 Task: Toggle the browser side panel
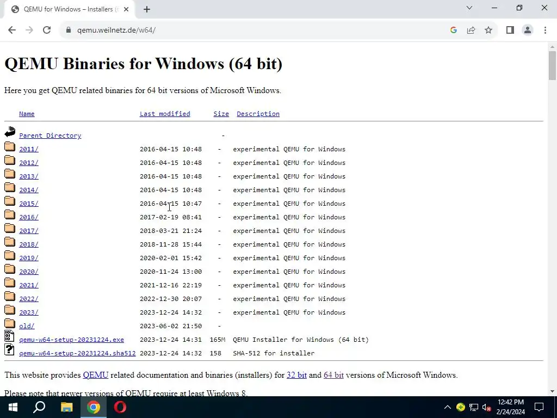point(510,30)
